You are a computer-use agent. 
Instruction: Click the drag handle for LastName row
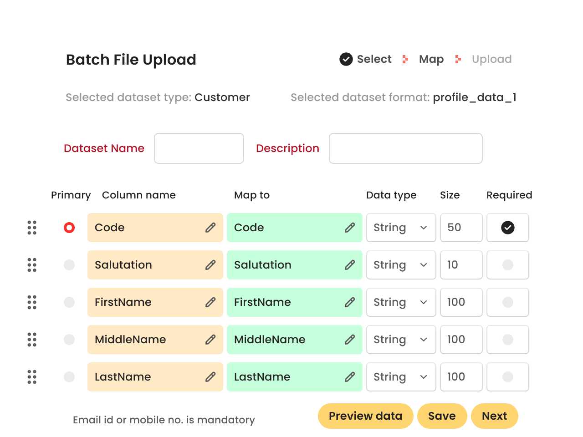point(32,377)
